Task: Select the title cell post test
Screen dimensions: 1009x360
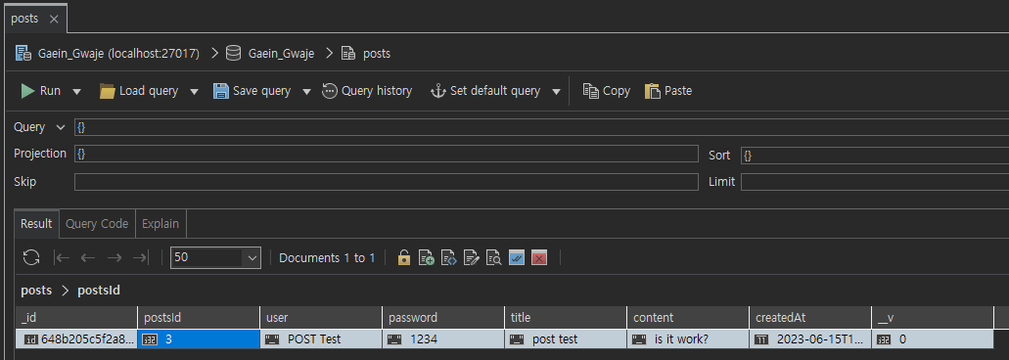Action: click(565, 338)
